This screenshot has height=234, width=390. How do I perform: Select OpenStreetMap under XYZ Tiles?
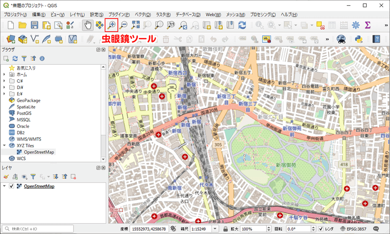click(x=39, y=152)
